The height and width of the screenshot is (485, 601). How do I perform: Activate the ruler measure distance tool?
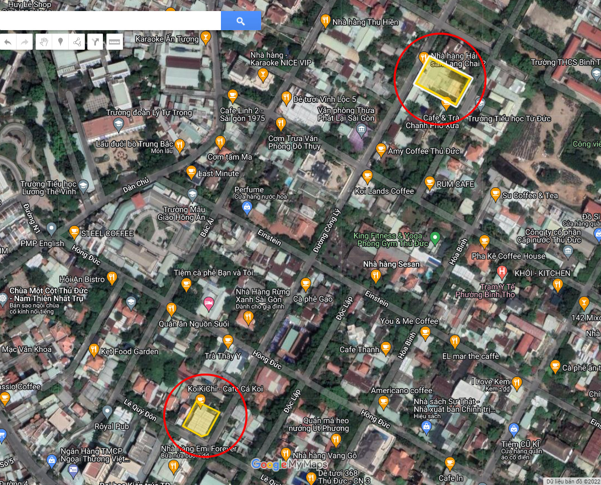point(114,42)
